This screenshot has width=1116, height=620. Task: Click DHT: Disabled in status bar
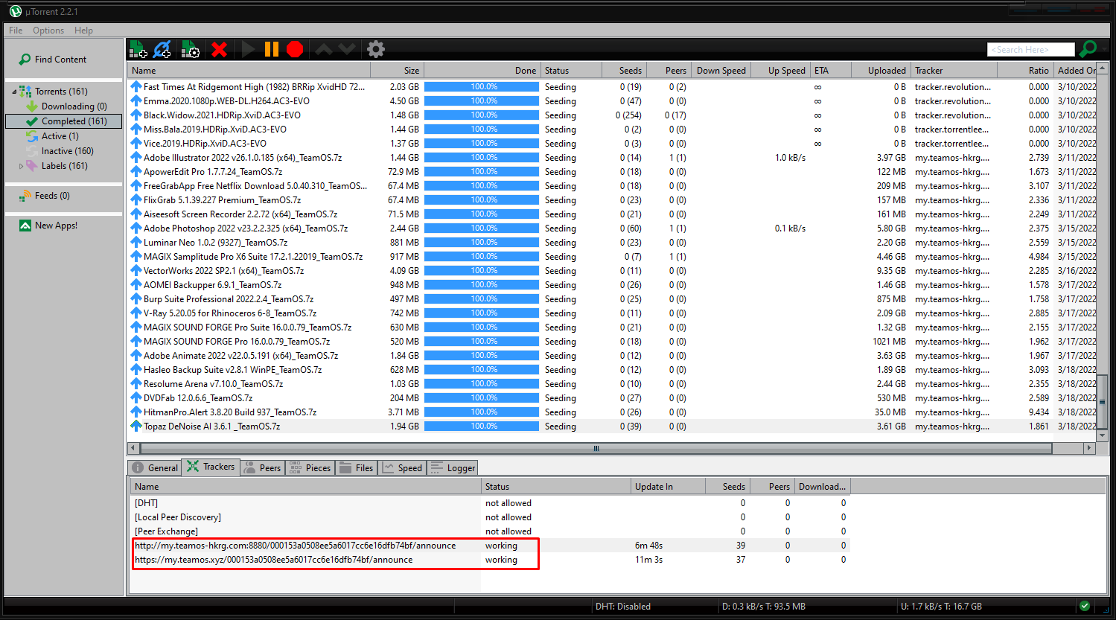tap(623, 607)
